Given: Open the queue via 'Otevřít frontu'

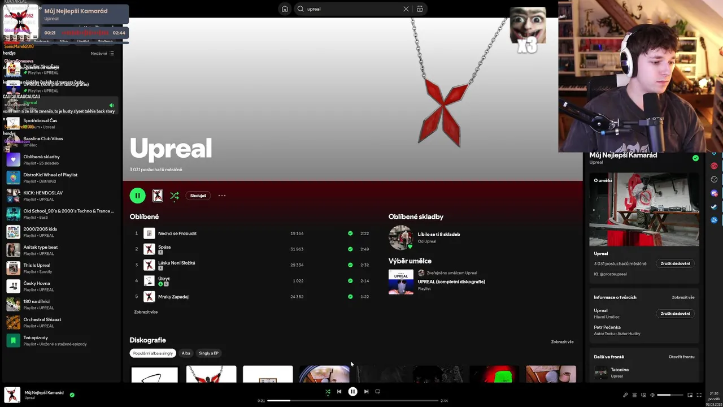Looking at the screenshot, I should 682,357.
